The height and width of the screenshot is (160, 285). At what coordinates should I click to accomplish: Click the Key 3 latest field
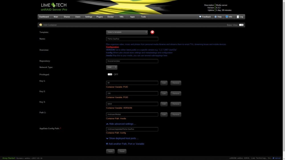pyautogui.click(x=132, y=104)
